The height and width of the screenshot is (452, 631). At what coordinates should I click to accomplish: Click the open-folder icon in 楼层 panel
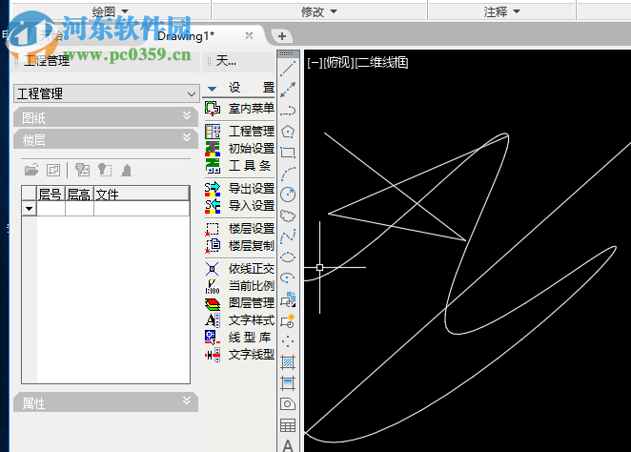31,170
